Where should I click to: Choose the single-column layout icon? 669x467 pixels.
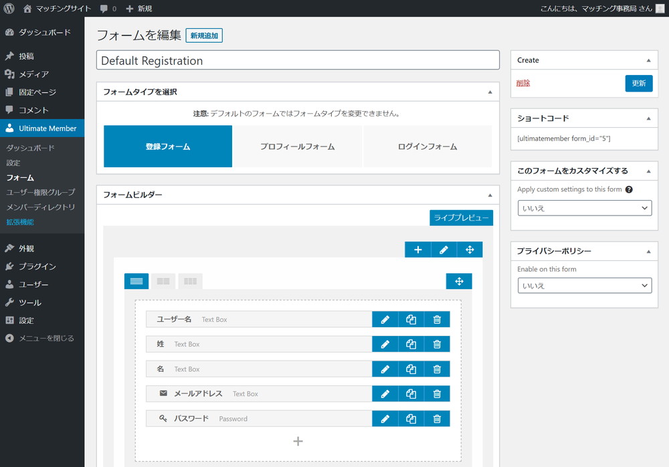[x=136, y=281]
